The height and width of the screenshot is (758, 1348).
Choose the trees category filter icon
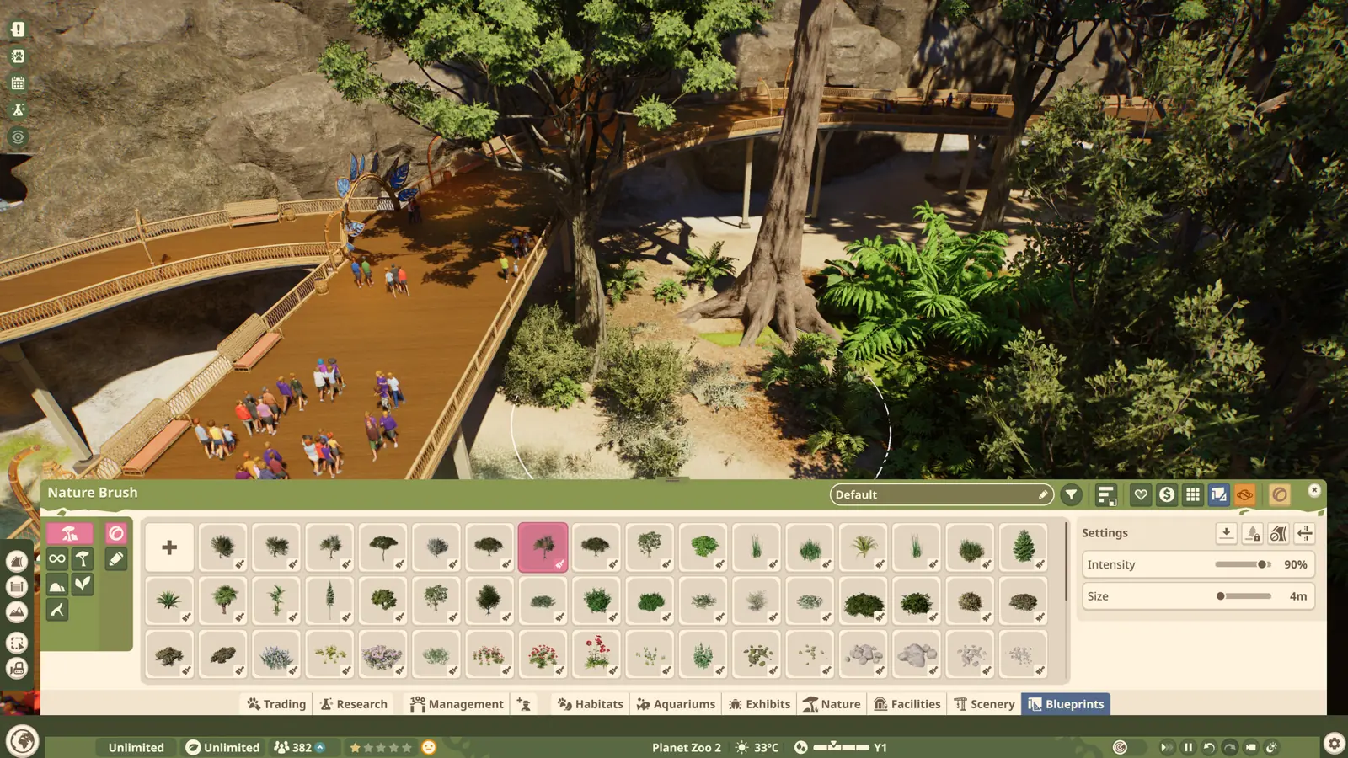click(x=83, y=558)
